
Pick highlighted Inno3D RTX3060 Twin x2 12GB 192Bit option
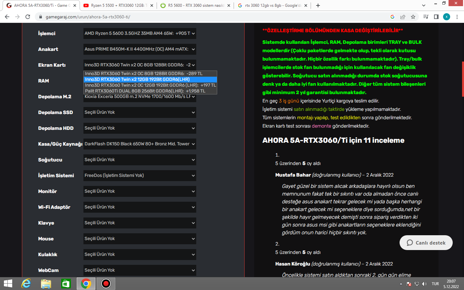(150, 79)
